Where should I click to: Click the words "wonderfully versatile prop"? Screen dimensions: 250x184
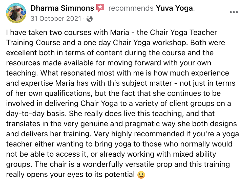click(x=127, y=164)
